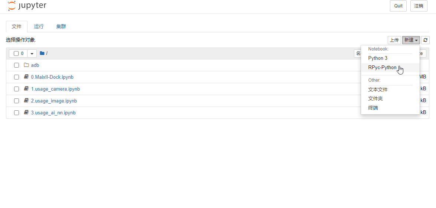Click the refresh notebook list icon
This screenshot has height=208, width=436.
click(426, 40)
